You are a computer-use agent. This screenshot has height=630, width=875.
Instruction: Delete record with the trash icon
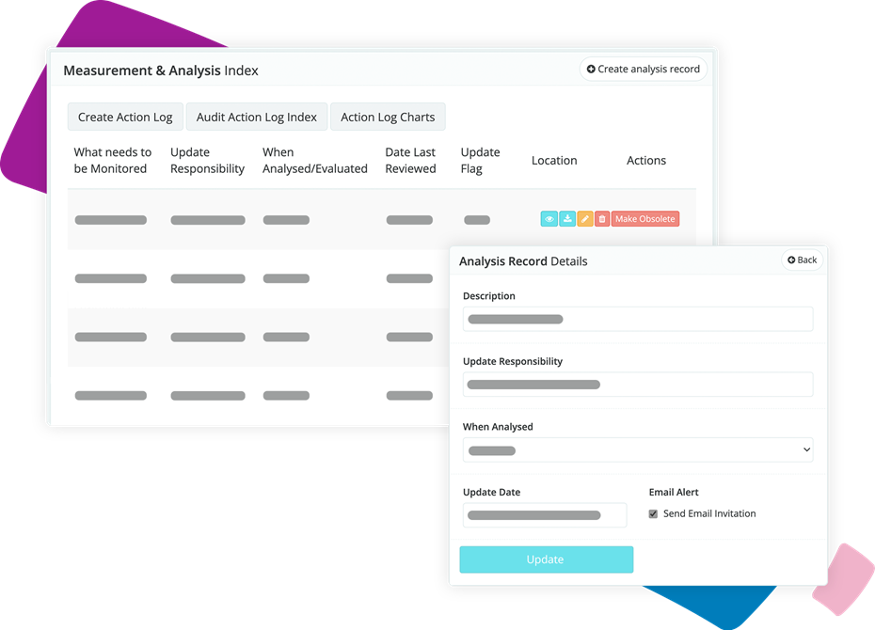pyautogui.click(x=602, y=219)
